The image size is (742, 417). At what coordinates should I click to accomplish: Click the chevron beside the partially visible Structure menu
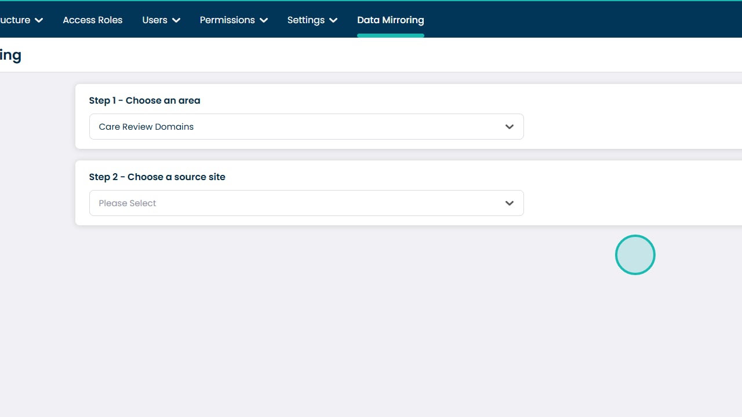click(39, 20)
